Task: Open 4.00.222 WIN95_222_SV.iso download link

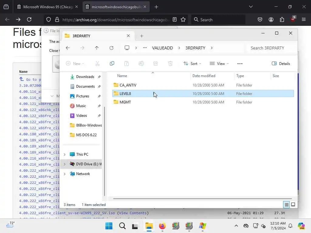Action: (x=67, y=213)
